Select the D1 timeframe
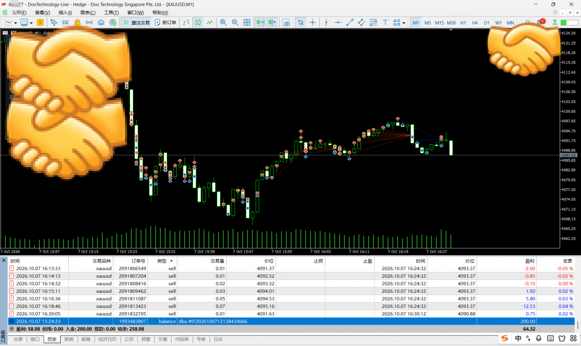581x346 pixels. point(487,23)
